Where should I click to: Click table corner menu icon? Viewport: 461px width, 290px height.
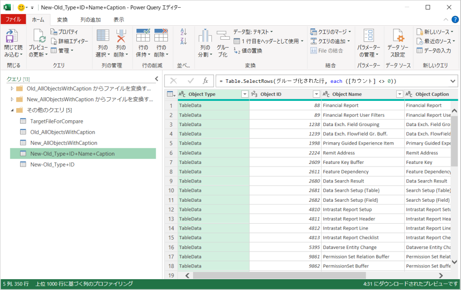coord(171,94)
